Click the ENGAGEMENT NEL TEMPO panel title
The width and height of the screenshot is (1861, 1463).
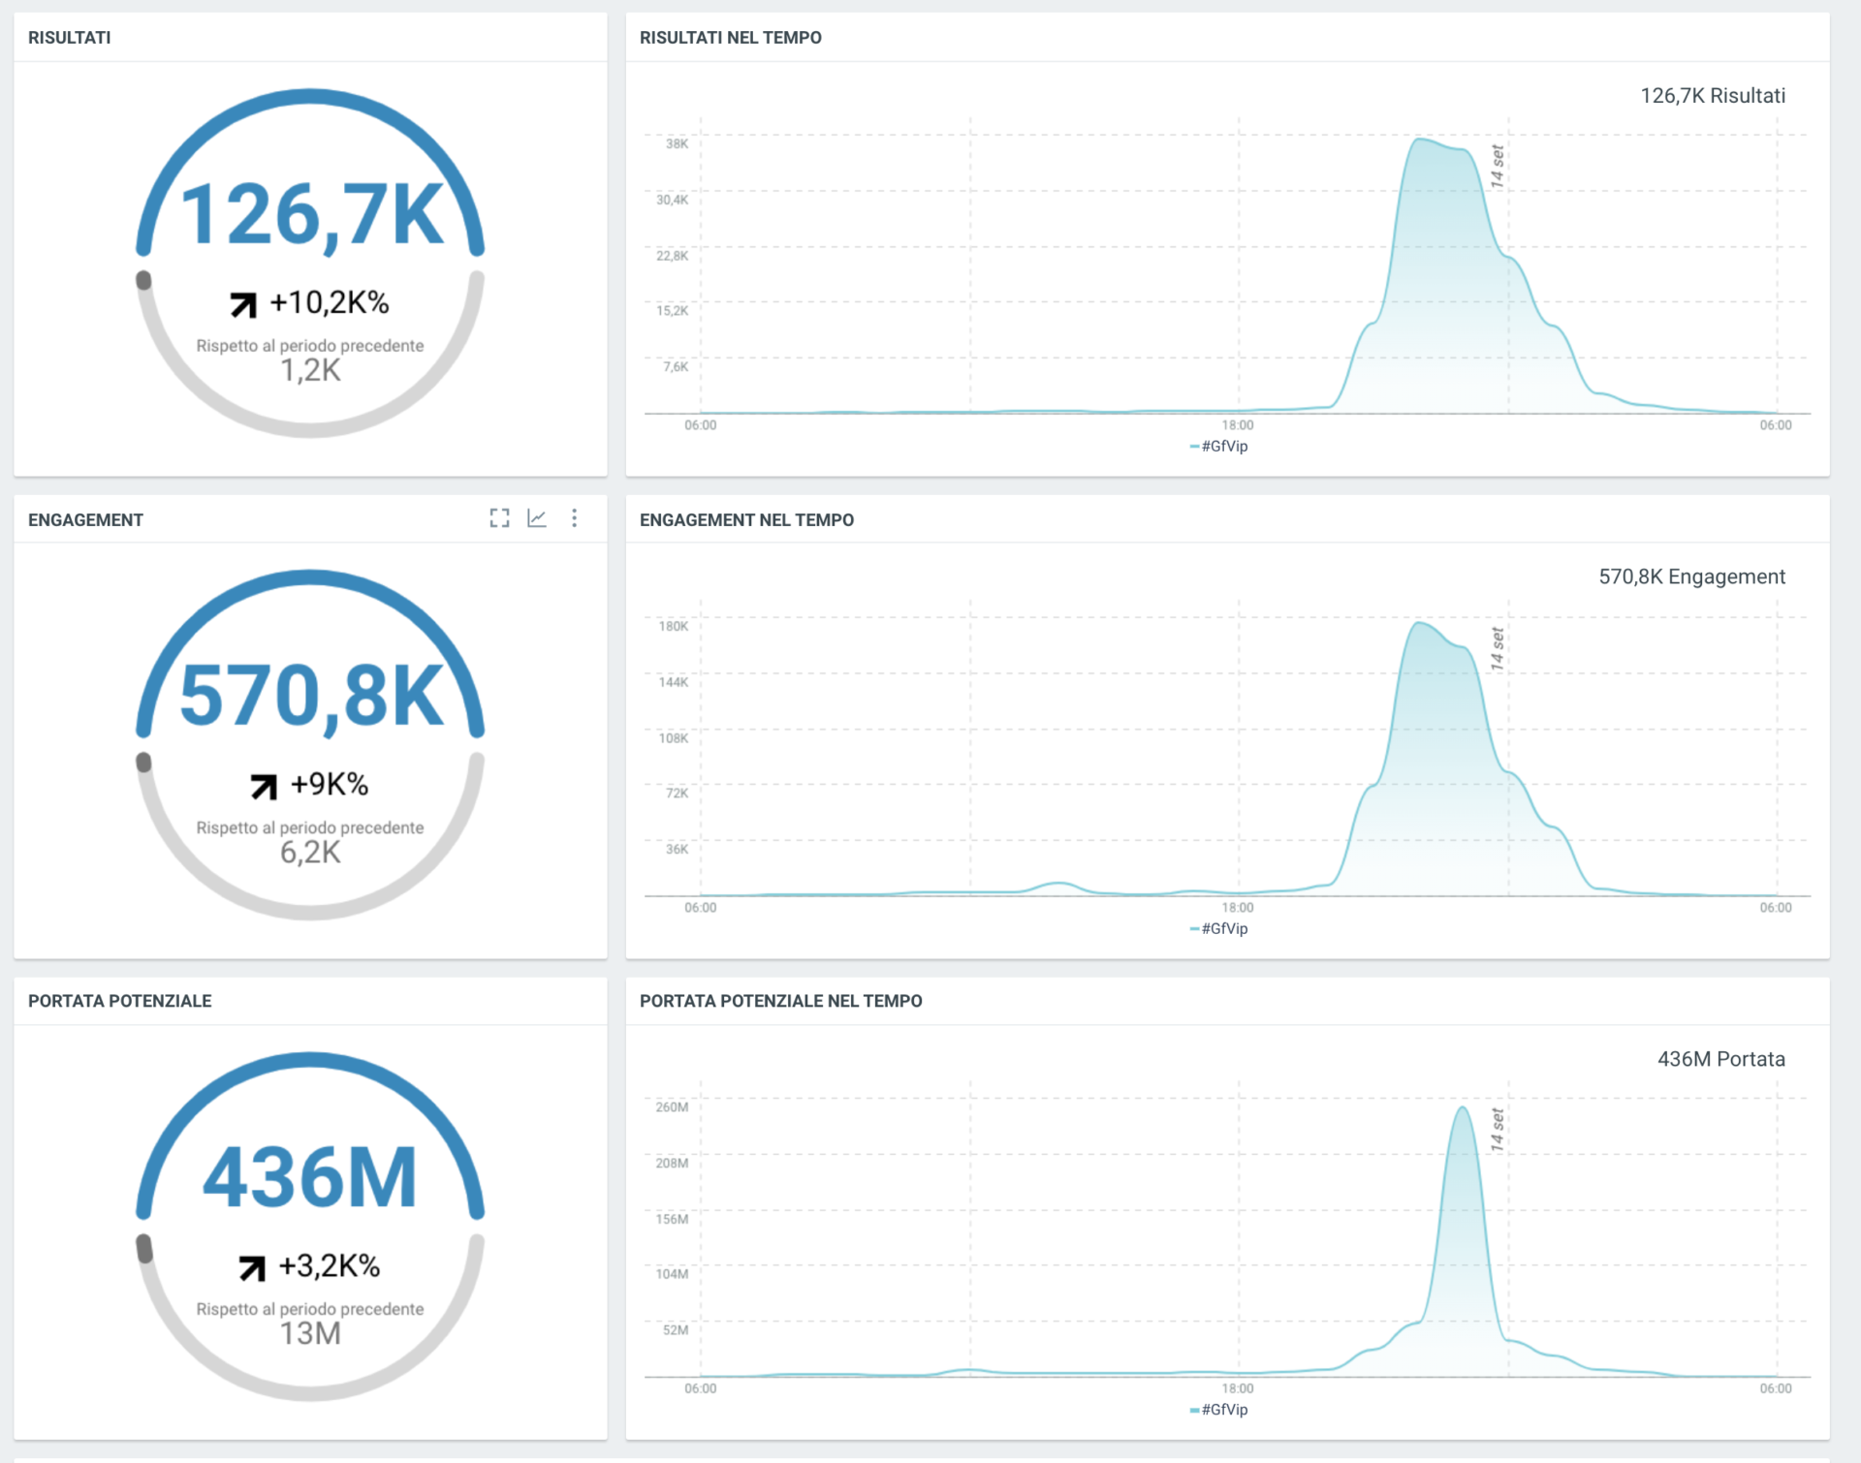746,520
